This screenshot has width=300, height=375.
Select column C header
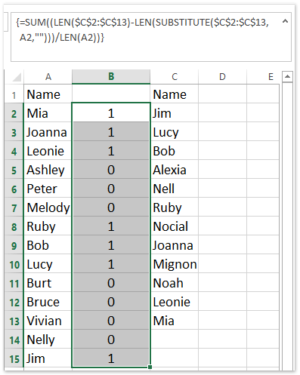pyautogui.click(x=175, y=76)
